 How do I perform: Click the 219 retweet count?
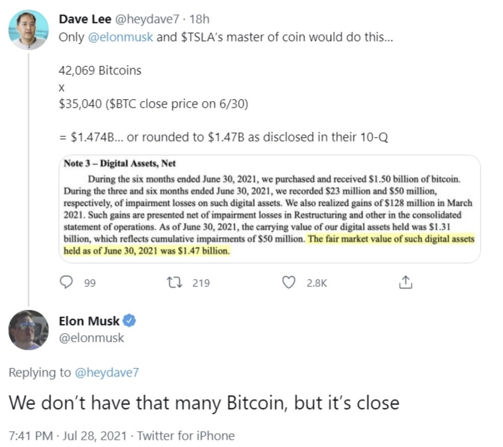pos(201,283)
